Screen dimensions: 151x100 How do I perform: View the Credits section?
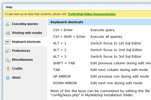[x=17, y=69]
